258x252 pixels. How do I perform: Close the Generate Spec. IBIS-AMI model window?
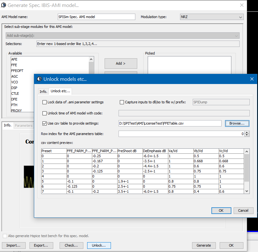242,5
